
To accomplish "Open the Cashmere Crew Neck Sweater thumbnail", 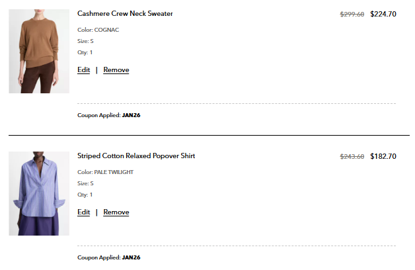I will coord(39,51).
